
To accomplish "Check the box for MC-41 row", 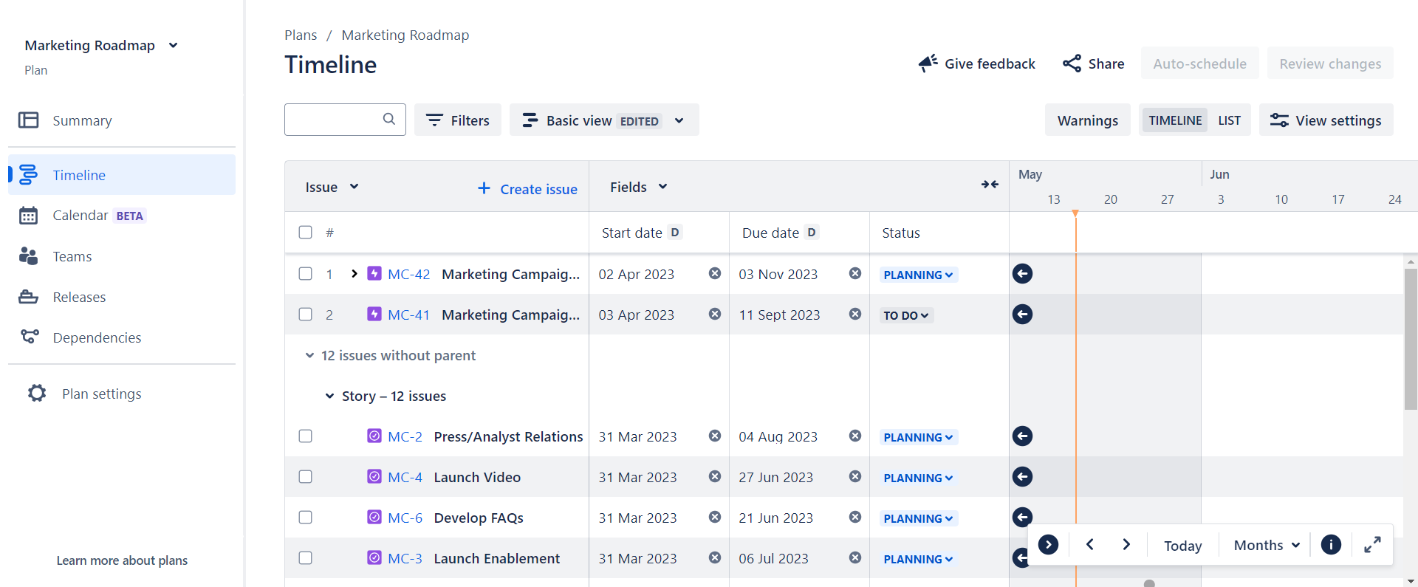I will coord(305,314).
